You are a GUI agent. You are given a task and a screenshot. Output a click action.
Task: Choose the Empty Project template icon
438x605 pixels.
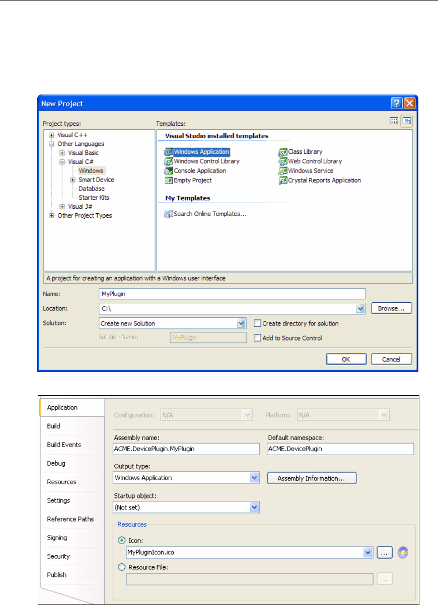point(169,181)
